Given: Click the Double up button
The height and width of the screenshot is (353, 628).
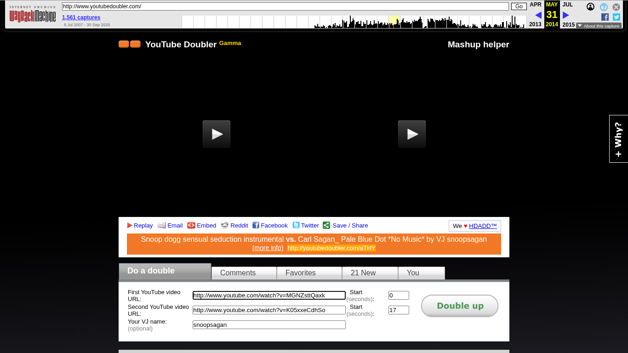Looking at the screenshot, I should click(460, 306).
